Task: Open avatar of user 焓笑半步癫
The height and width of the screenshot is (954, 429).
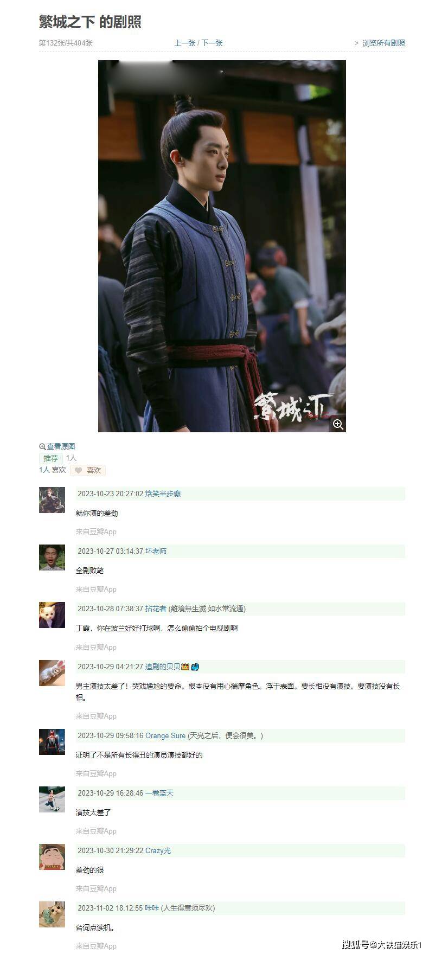Action: click(52, 500)
